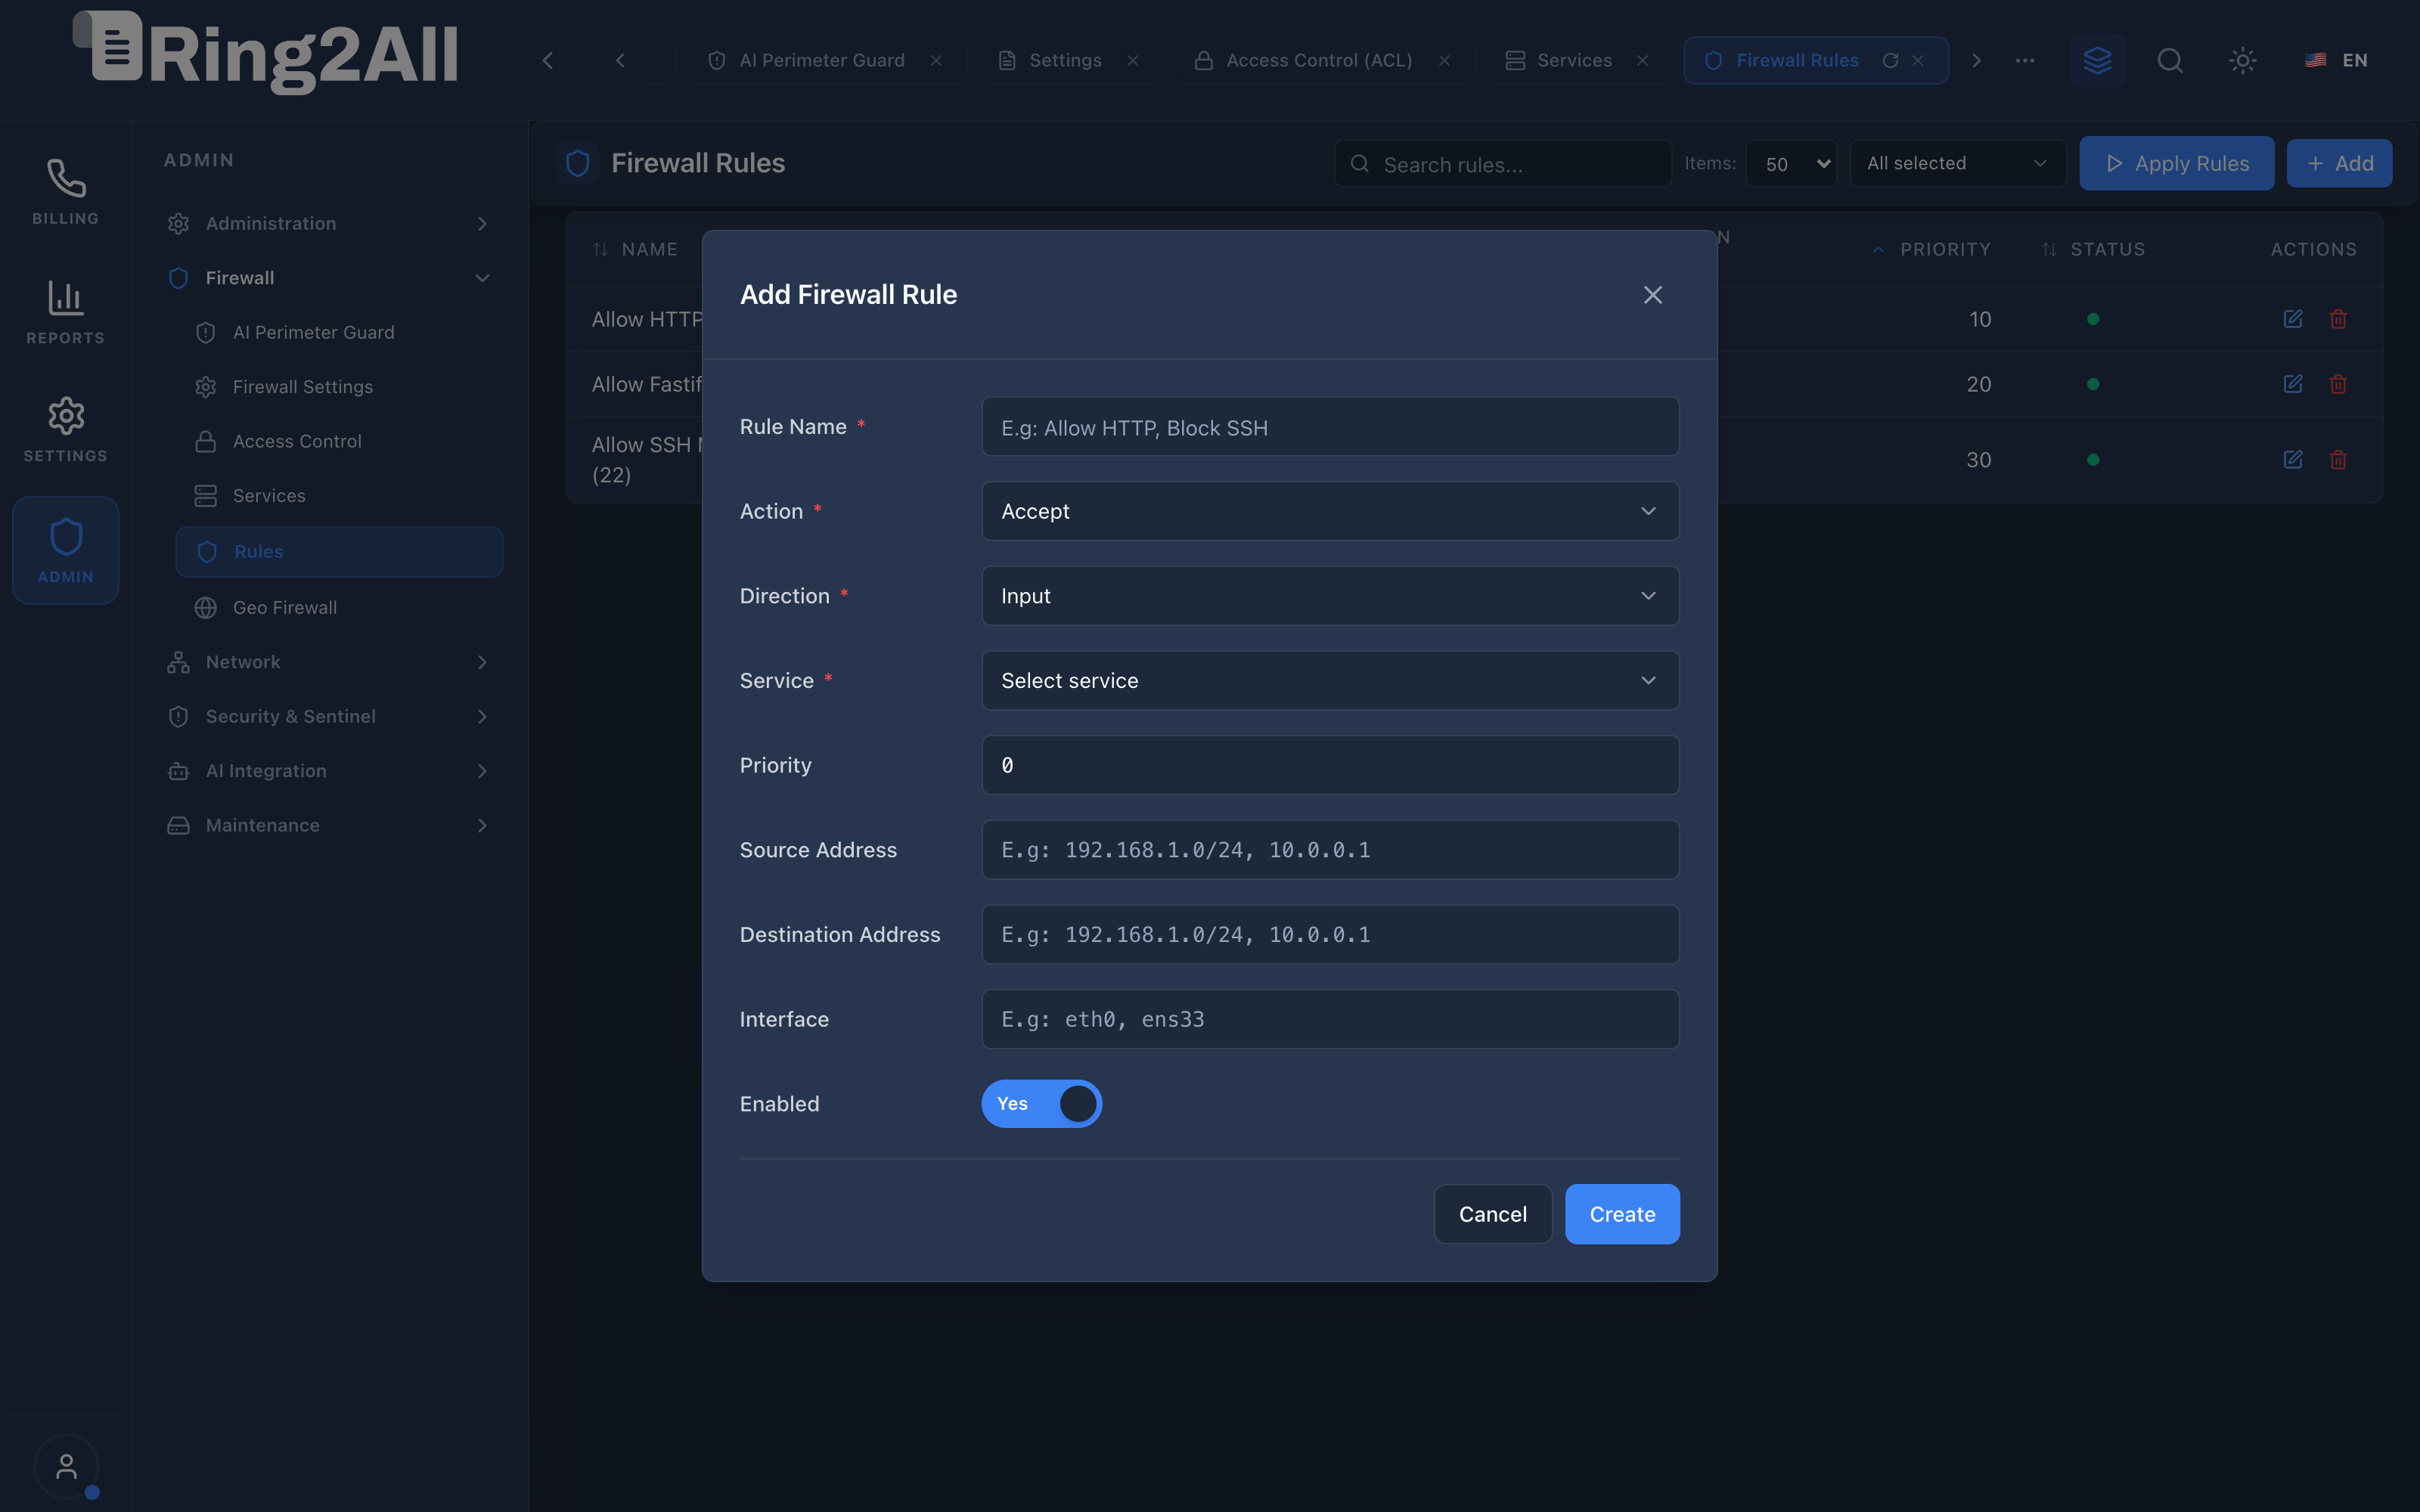The height and width of the screenshot is (1512, 2420).
Task: Delete the priority 10 rule
Action: pos(2338,319)
